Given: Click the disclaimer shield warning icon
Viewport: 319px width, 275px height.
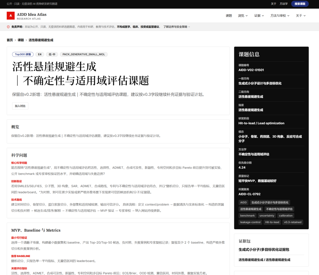Looking at the screenshot, I should click(x=8, y=27).
